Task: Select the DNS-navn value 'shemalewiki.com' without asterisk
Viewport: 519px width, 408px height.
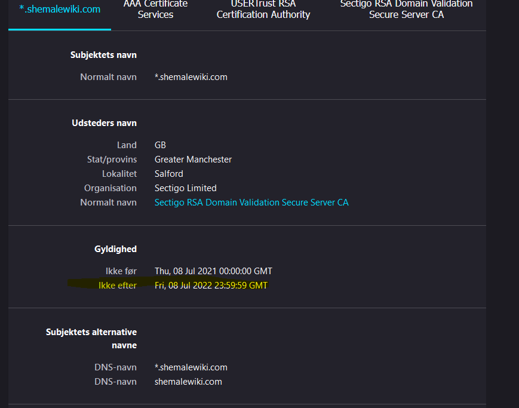Action: 188,382
